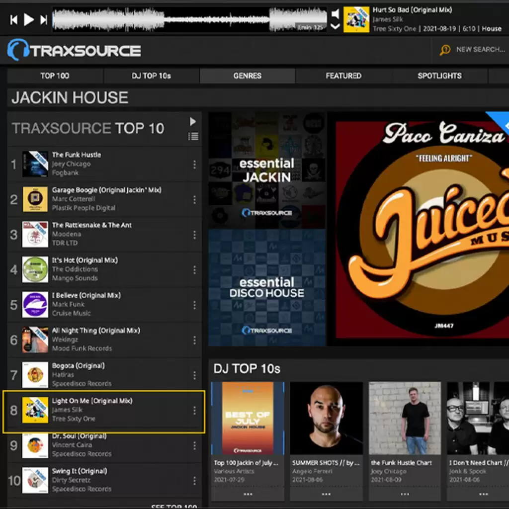Switch to the TOP 100 tab
The width and height of the screenshot is (509, 509).
(55, 76)
